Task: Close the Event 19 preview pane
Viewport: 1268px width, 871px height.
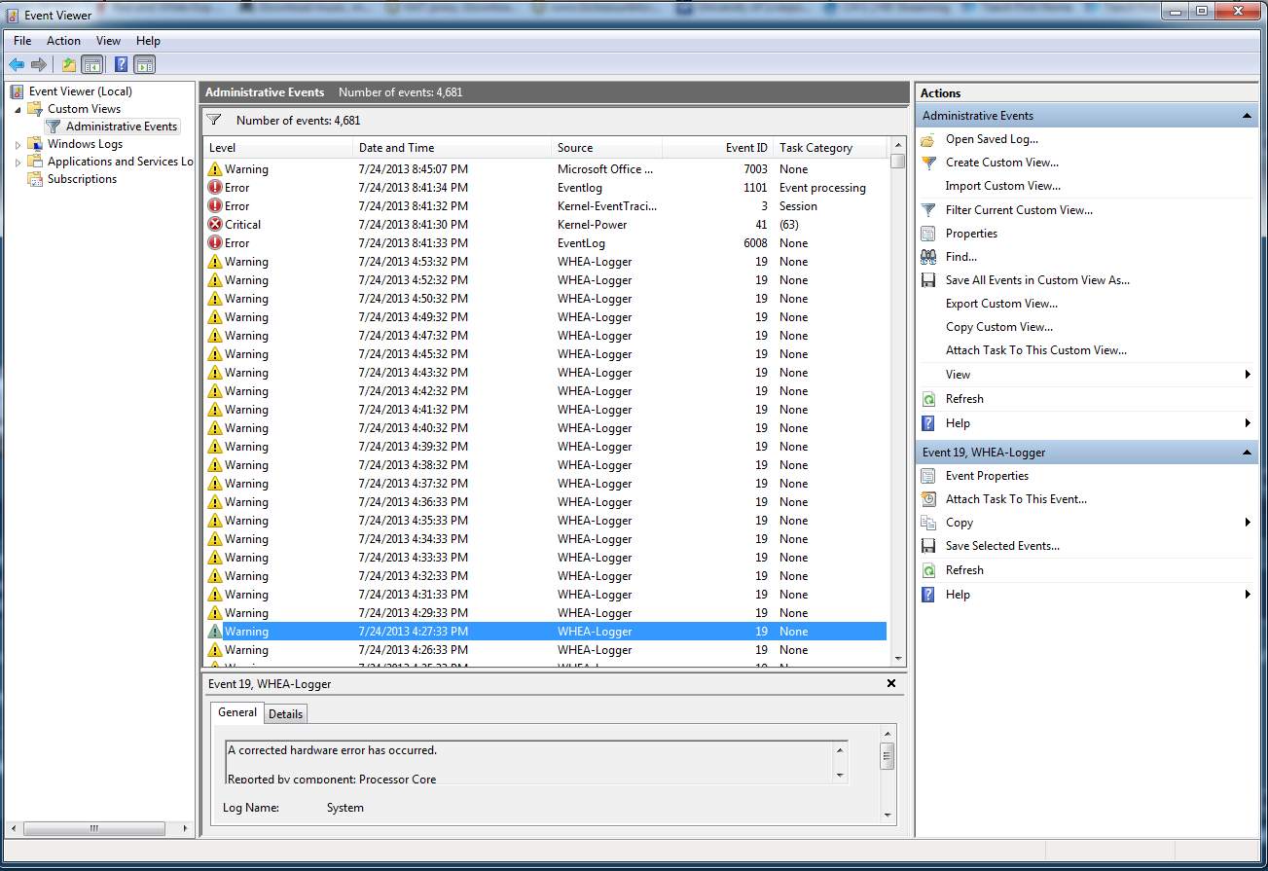Action: pyautogui.click(x=891, y=684)
